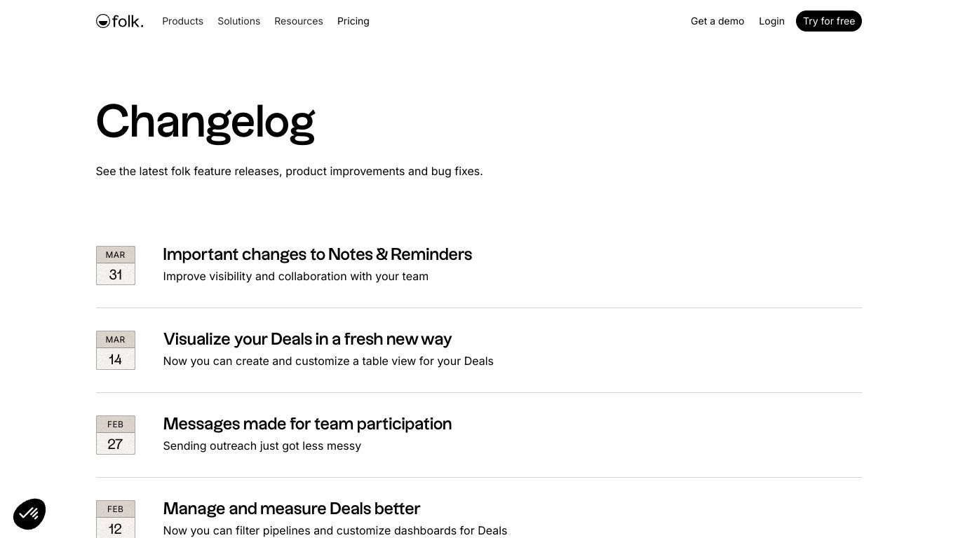Click the Changelog page heading
The image size is (958, 538).
[205, 123]
